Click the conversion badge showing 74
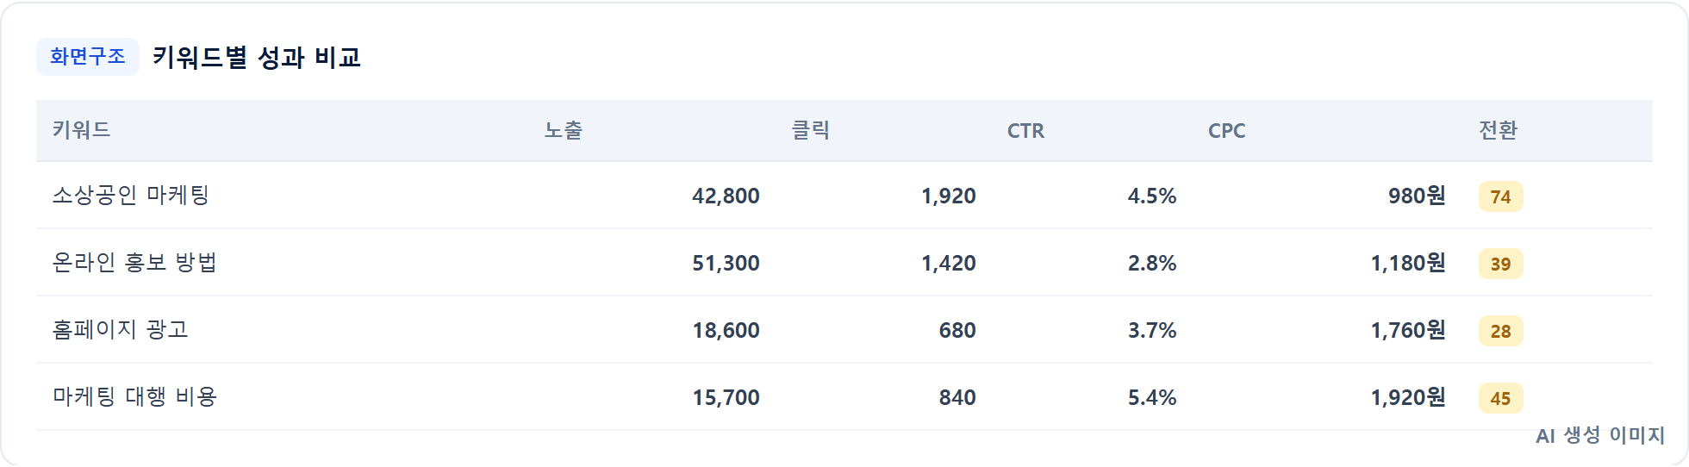Screen dimensions: 1689x467 point(1500,196)
